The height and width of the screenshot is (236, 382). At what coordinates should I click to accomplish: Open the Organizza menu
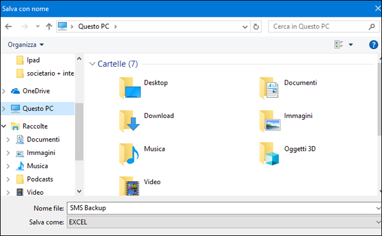[26, 45]
